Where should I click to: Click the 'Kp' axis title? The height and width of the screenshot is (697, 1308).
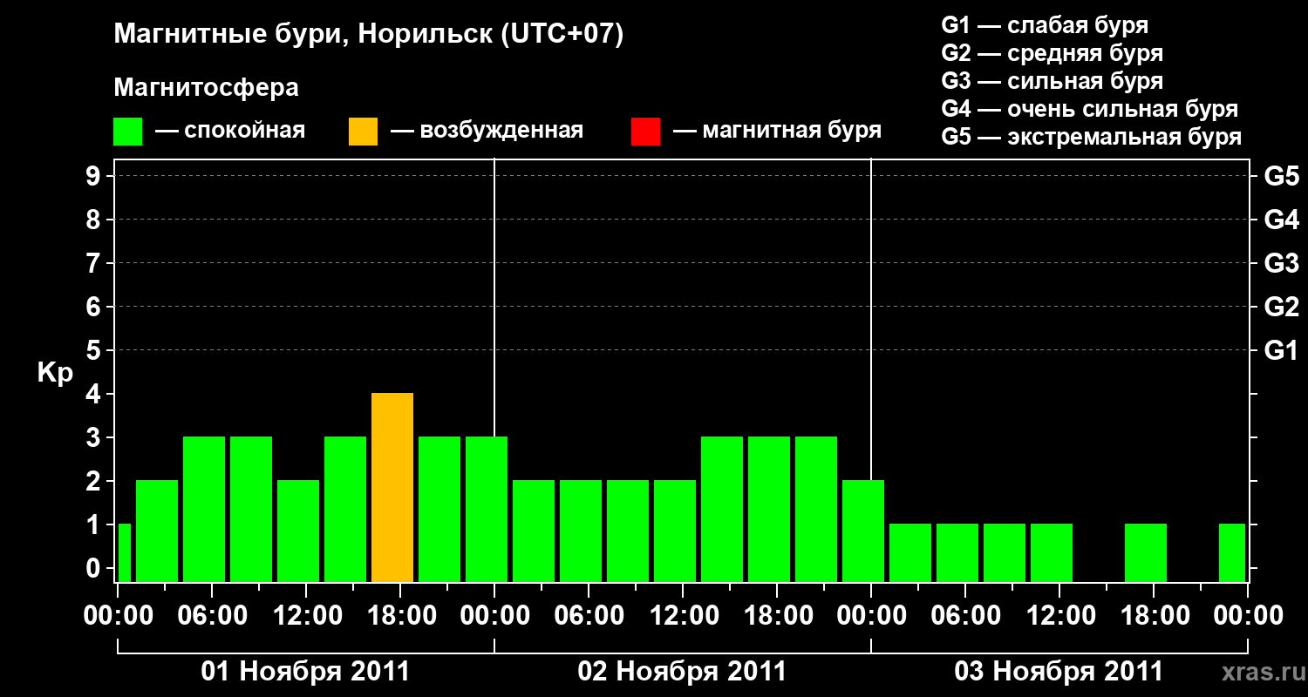(x=55, y=373)
